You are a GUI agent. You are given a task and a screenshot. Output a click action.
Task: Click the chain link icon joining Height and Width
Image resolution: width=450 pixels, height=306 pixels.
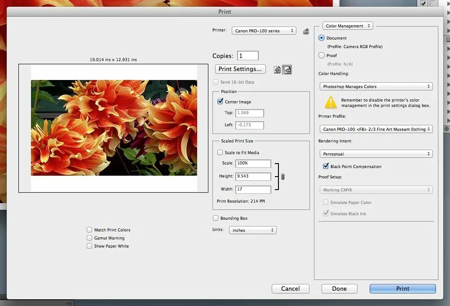(282, 177)
